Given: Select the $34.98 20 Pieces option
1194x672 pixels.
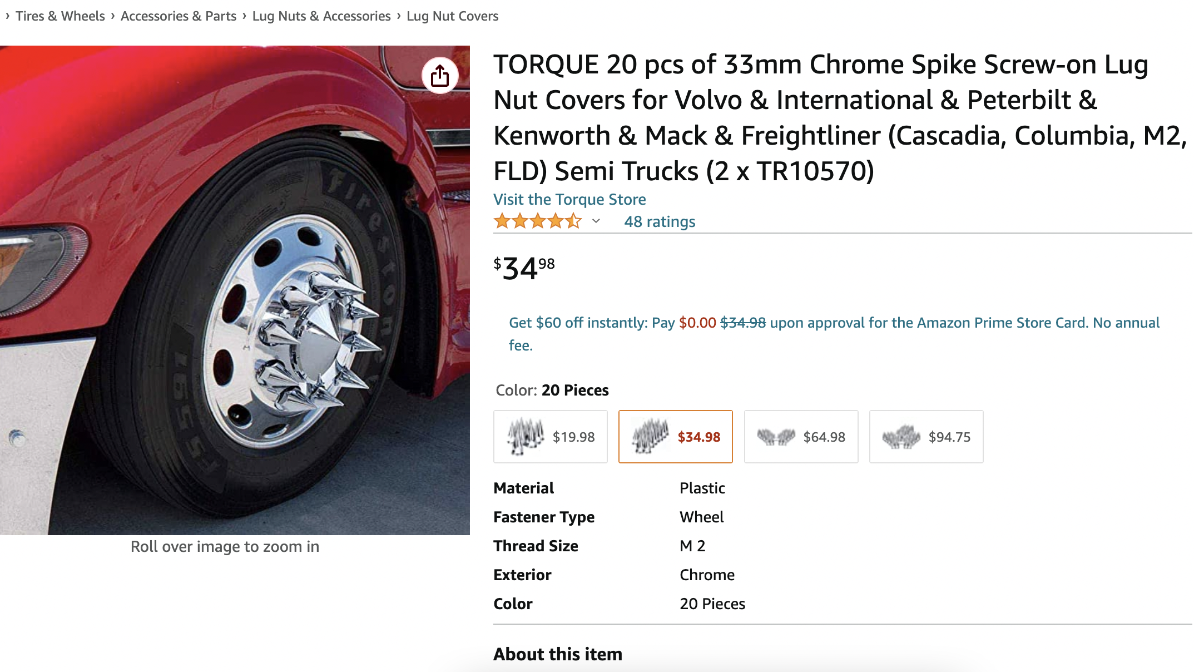Looking at the screenshot, I should point(676,437).
